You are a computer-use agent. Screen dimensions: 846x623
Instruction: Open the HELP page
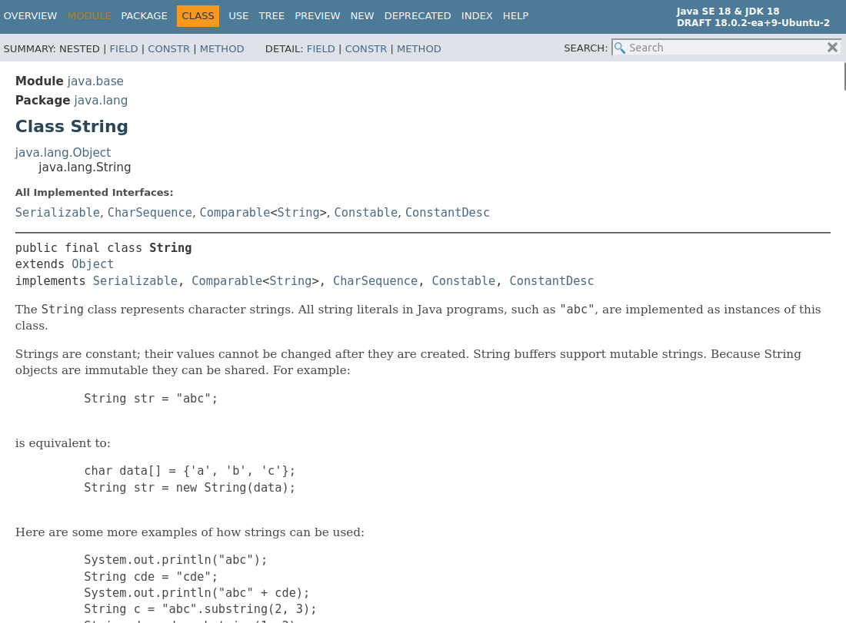coord(515,15)
